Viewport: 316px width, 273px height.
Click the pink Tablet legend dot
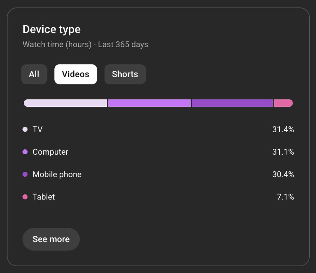[25, 197]
